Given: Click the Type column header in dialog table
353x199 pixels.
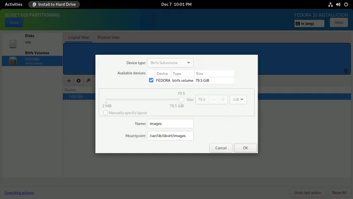Looking at the screenshot, I should tap(182, 73).
